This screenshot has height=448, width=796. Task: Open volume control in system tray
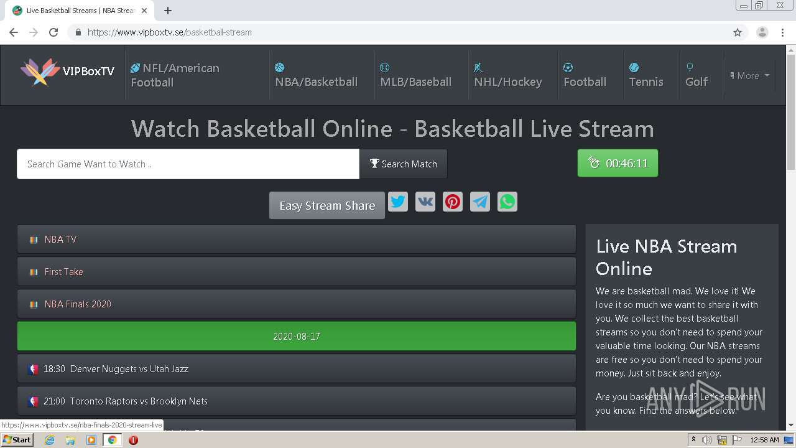(707, 440)
